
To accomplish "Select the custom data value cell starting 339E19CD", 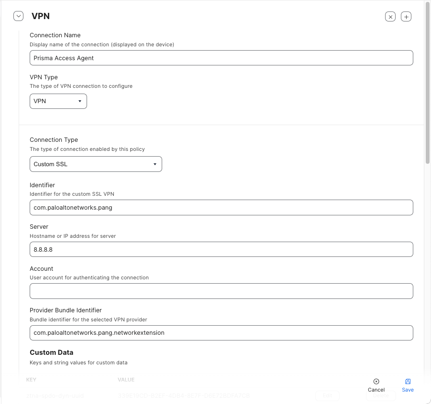I will pos(184,396).
